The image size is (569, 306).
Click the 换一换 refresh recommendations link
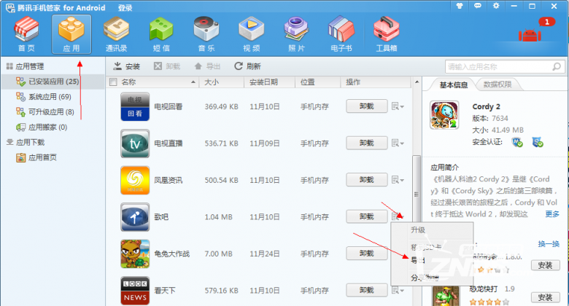tap(549, 244)
